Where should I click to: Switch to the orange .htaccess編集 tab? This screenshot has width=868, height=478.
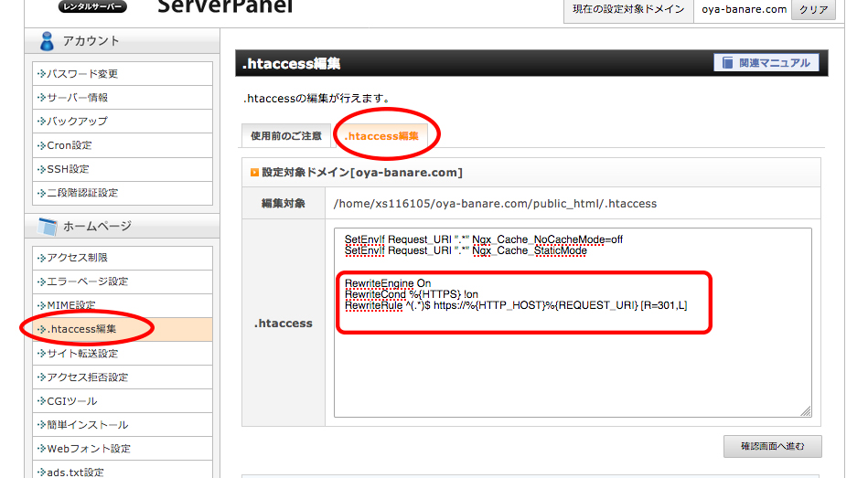[x=381, y=136]
